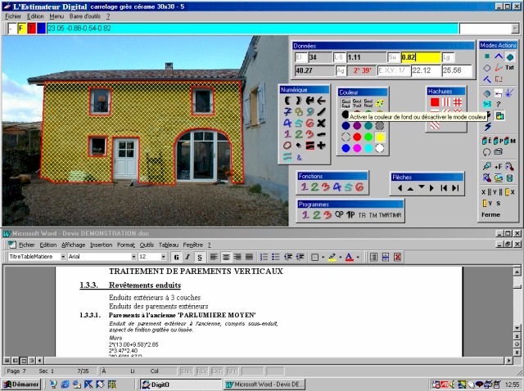
Task: Select the Txt text mode in Modes Actions
Action: [509, 67]
